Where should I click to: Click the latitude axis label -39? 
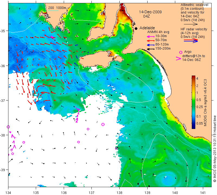3,170
